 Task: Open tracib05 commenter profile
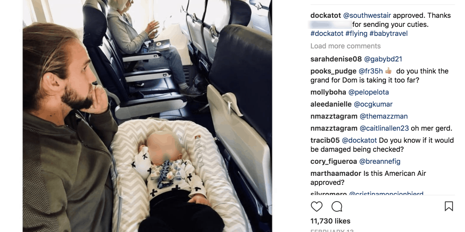click(x=325, y=140)
